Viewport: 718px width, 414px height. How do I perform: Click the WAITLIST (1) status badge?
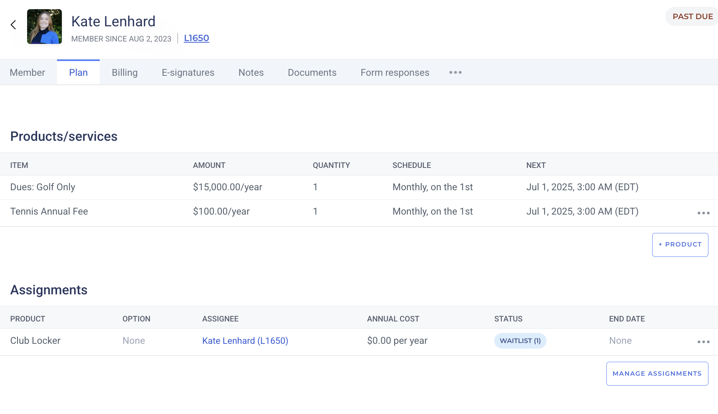pyautogui.click(x=520, y=341)
